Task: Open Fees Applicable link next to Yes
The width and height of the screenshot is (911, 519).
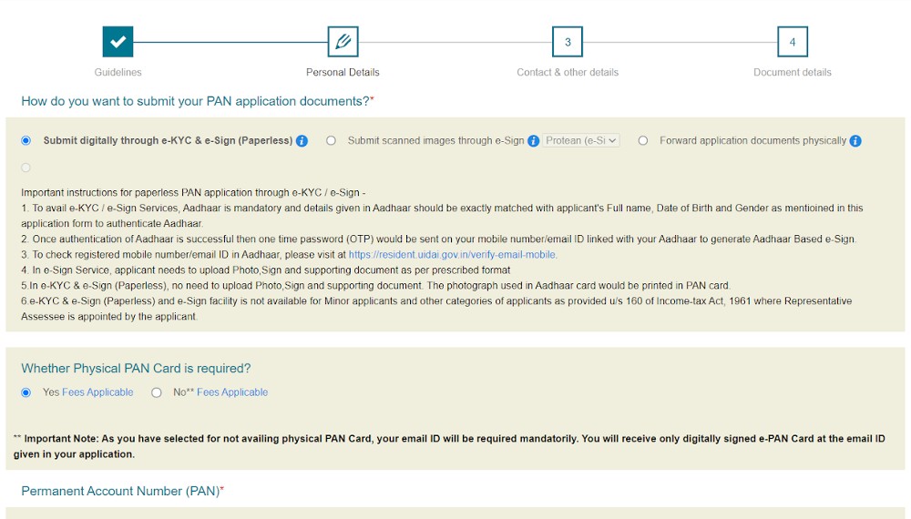Action: coord(97,392)
